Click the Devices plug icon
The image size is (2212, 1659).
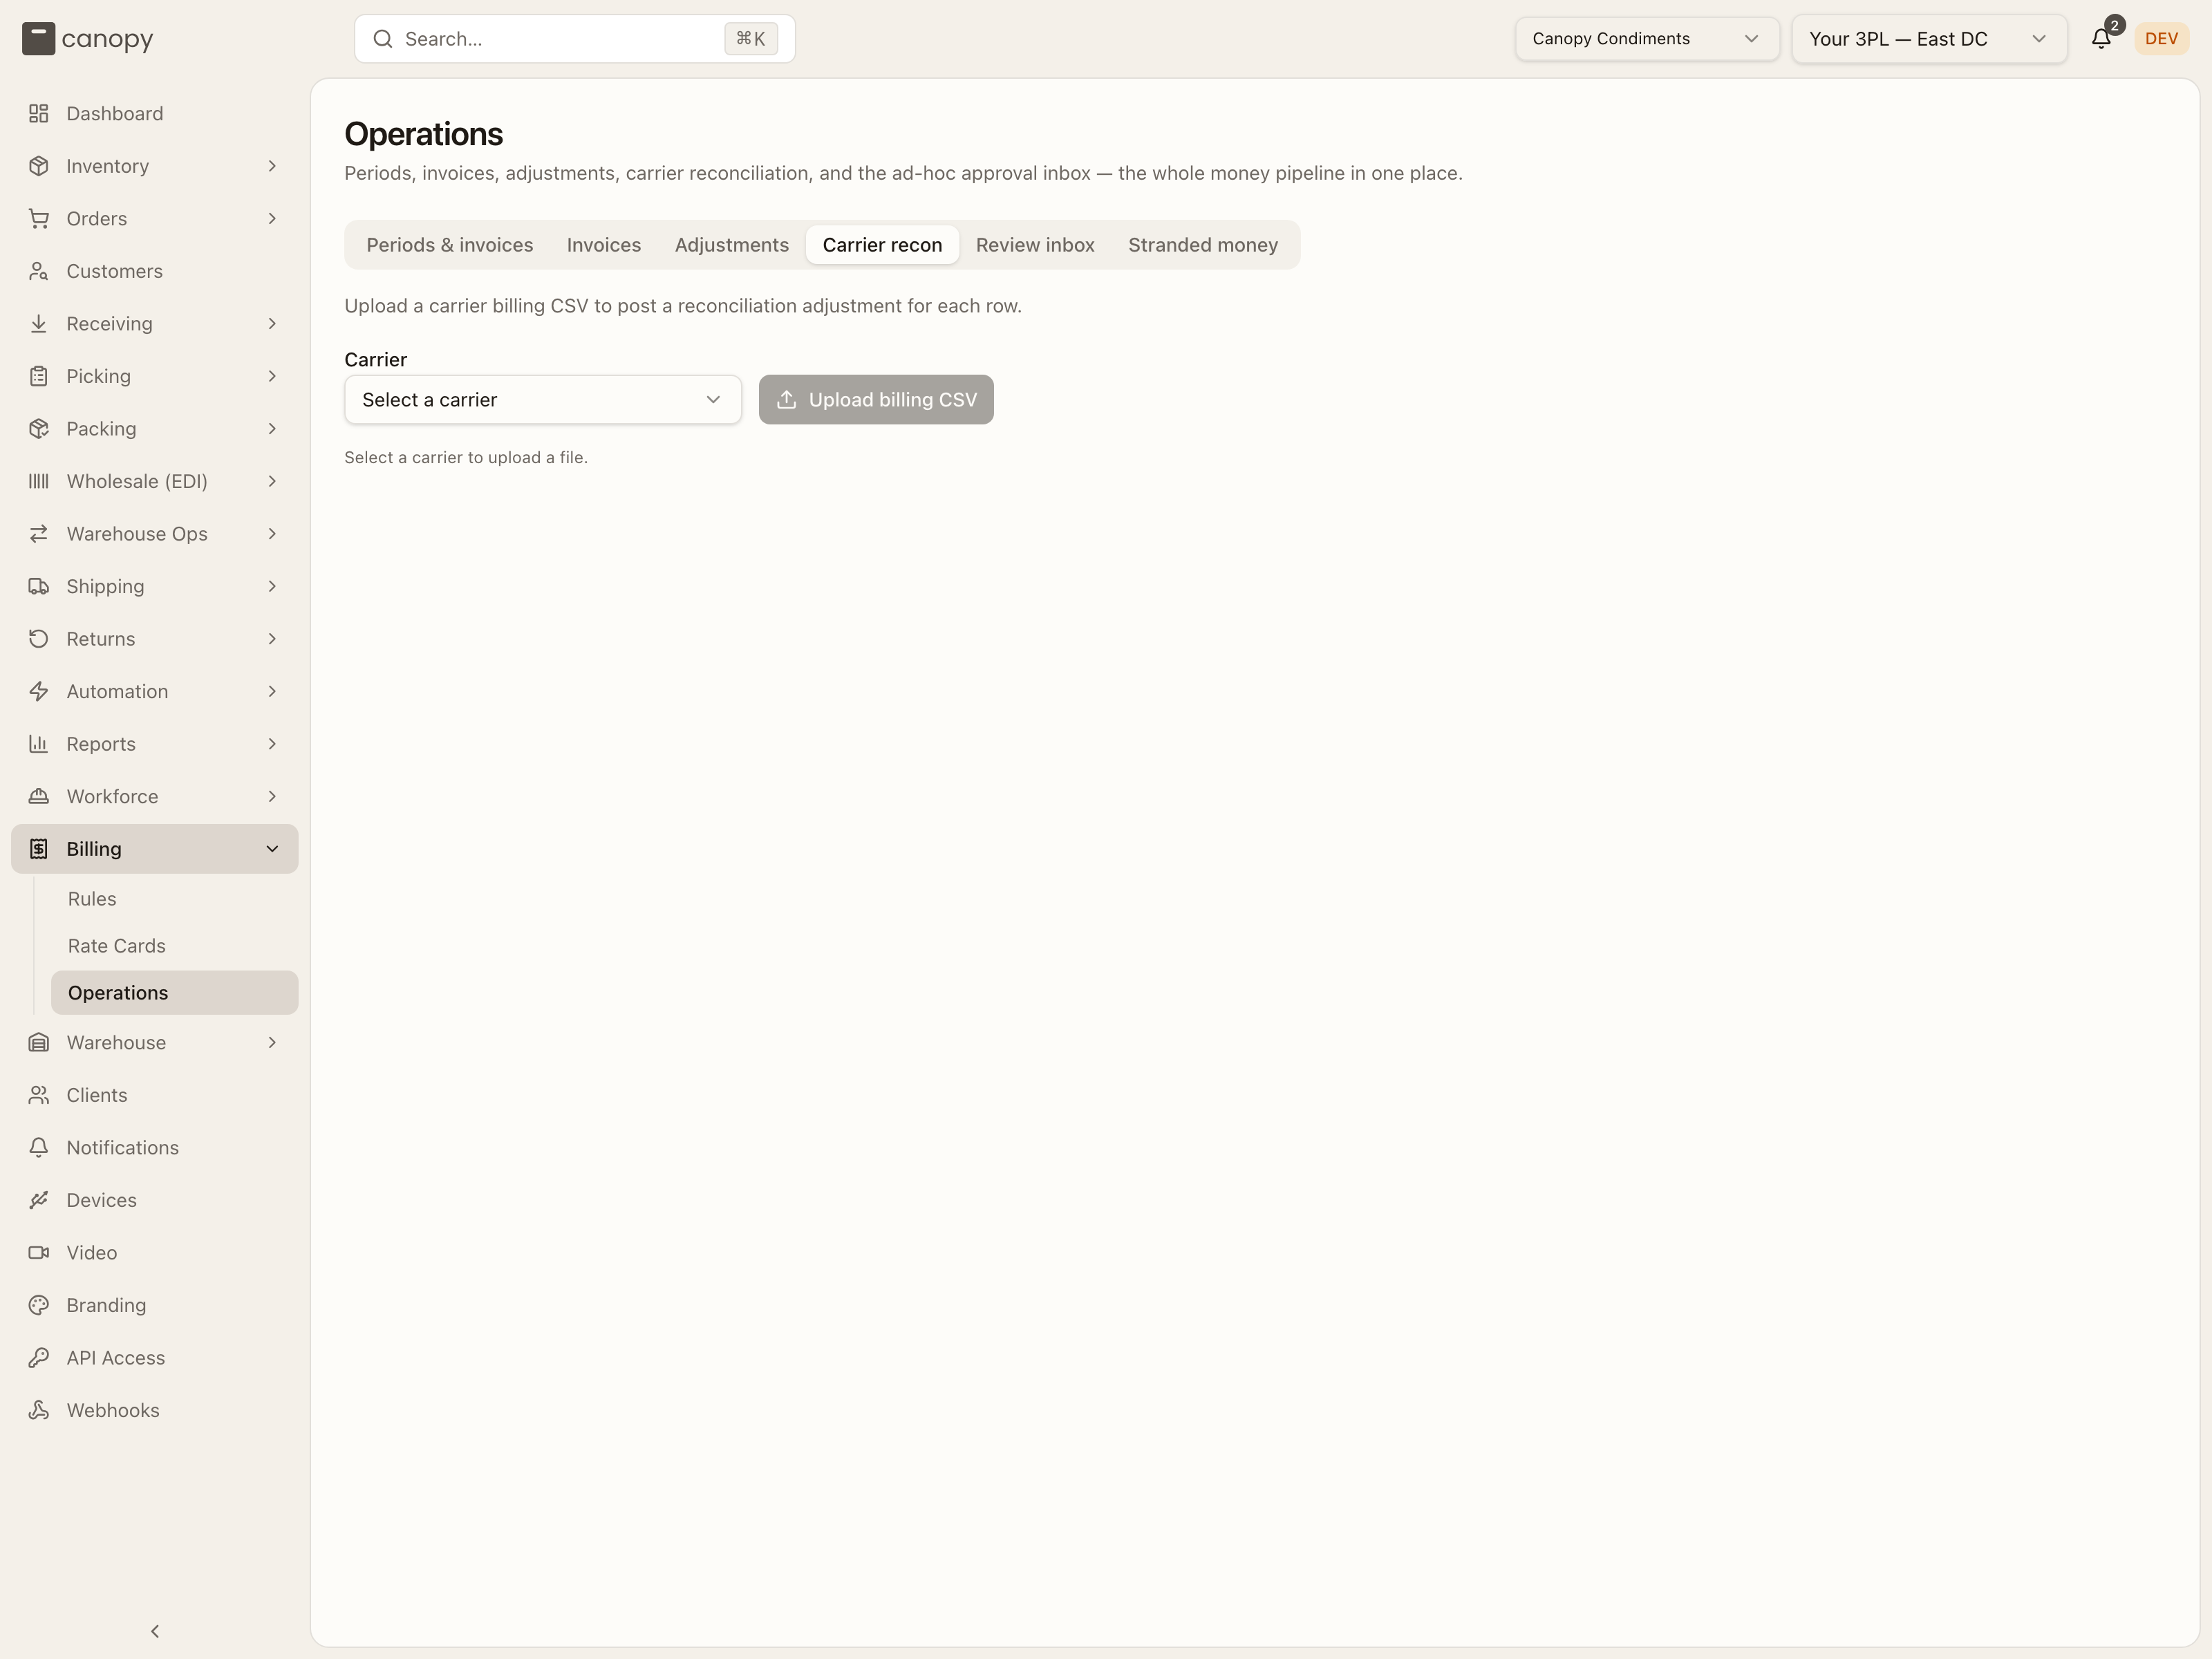39,1200
